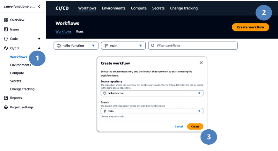Click the azure-functions-p... project name
This screenshot has height=151, width=278.
point(19,6)
